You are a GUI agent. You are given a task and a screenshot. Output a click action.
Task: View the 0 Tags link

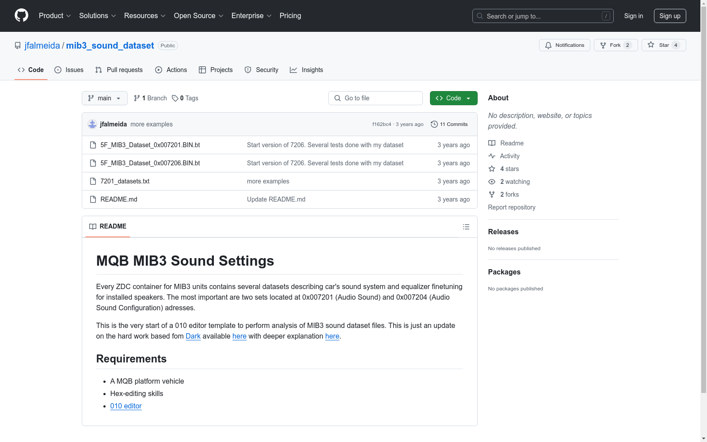point(185,98)
